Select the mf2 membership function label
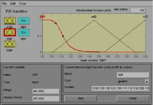Image resolution: width=153 pixels, height=105 pixels. (94, 17)
